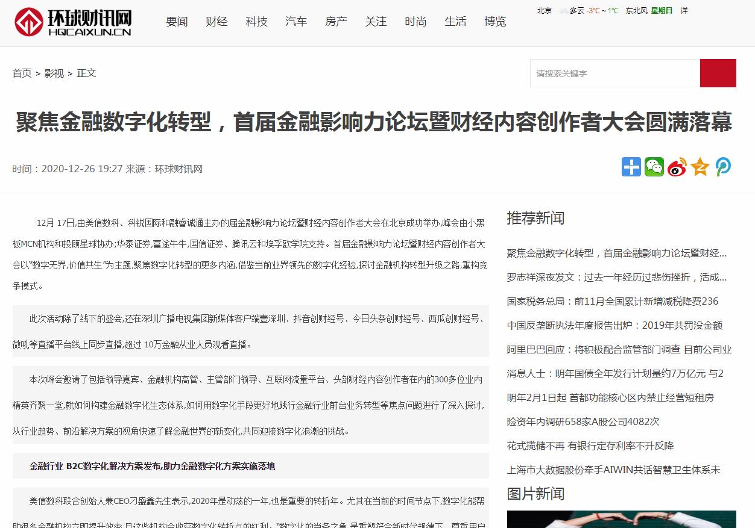Share to QZone star icon
The height and width of the screenshot is (528, 755).
click(700, 167)
